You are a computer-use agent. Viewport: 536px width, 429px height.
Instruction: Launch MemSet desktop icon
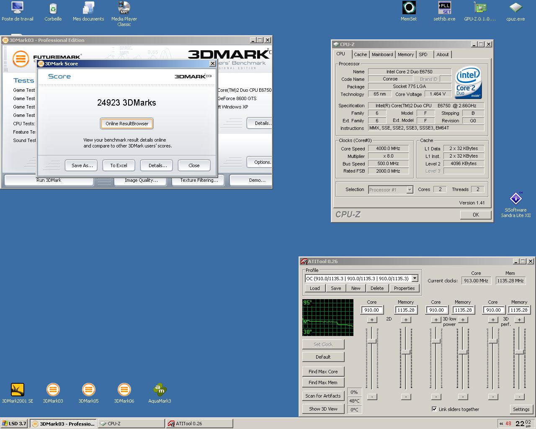tap(409, 11)
